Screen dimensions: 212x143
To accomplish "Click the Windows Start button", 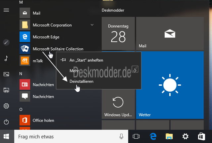I will [6, 136].
